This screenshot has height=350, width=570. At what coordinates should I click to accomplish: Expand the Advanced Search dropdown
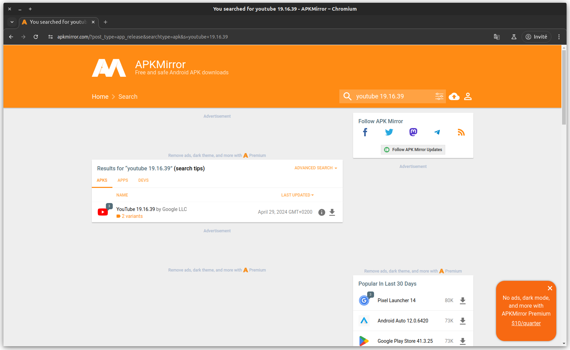pyautogui.click(x=316, y=168)
